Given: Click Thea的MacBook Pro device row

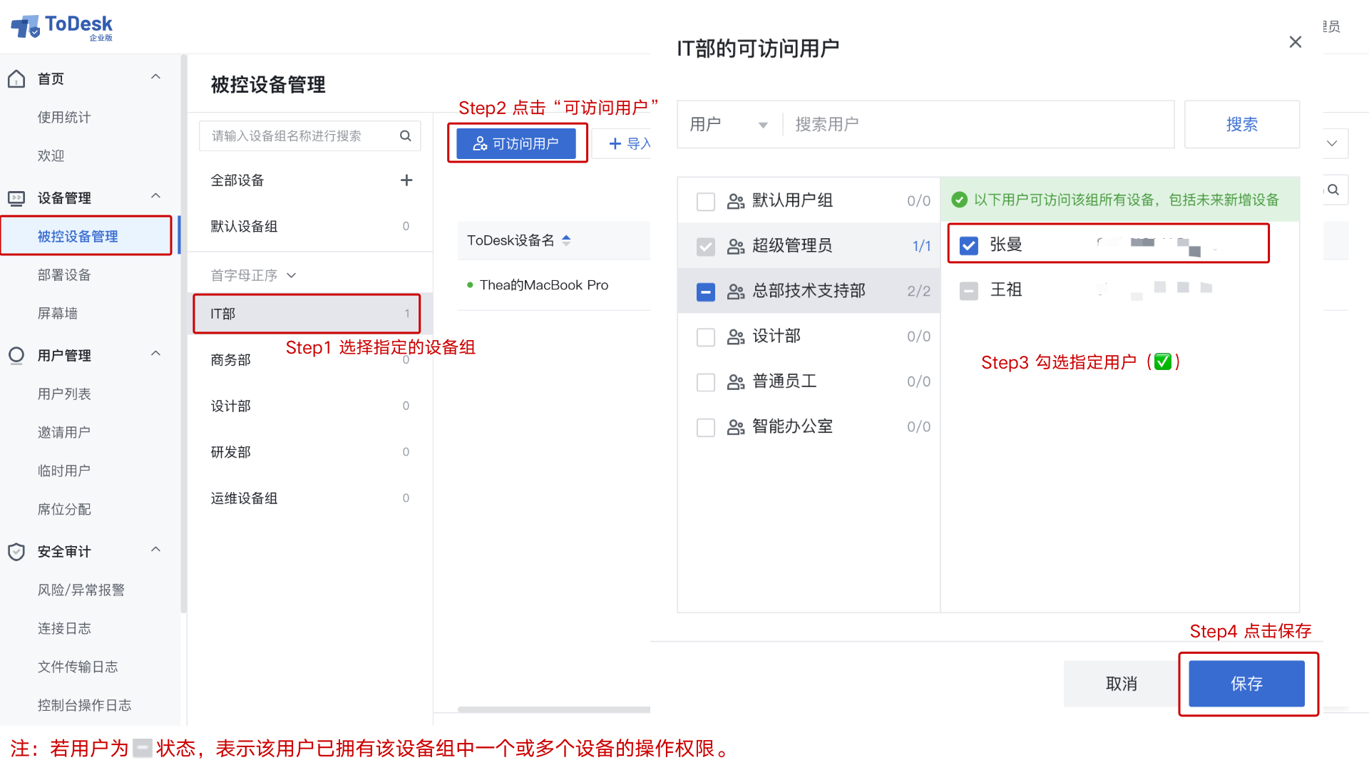Looking at the screenshot, I should 554,285.
